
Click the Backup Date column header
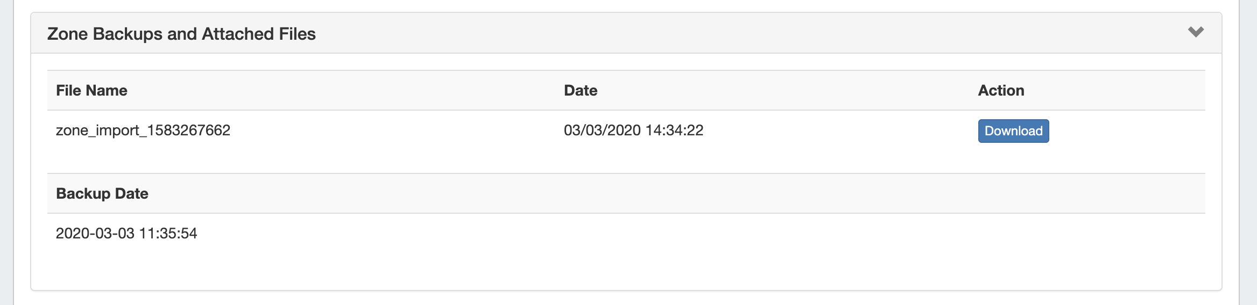(102, 193)
